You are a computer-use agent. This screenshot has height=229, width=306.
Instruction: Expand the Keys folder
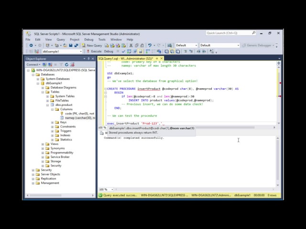pyautogui.click(x=52, y=123)
